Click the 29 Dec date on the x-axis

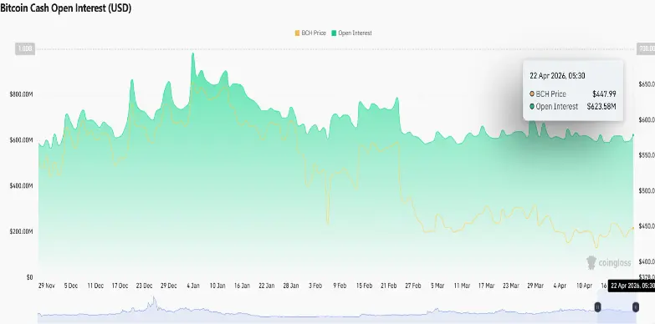[169, 286]
